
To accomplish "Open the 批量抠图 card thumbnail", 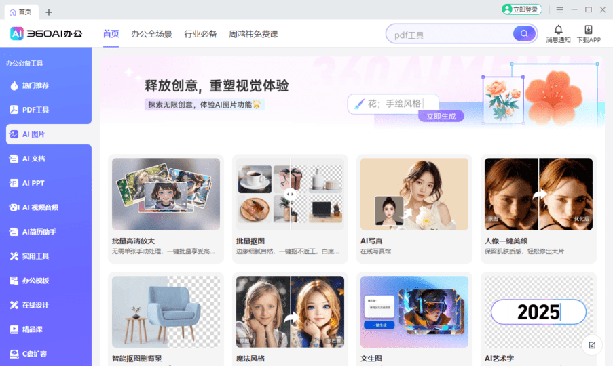I will 290,194.
